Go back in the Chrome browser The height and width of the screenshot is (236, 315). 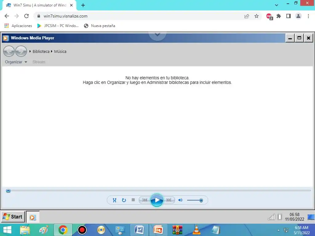click(7, 16)
